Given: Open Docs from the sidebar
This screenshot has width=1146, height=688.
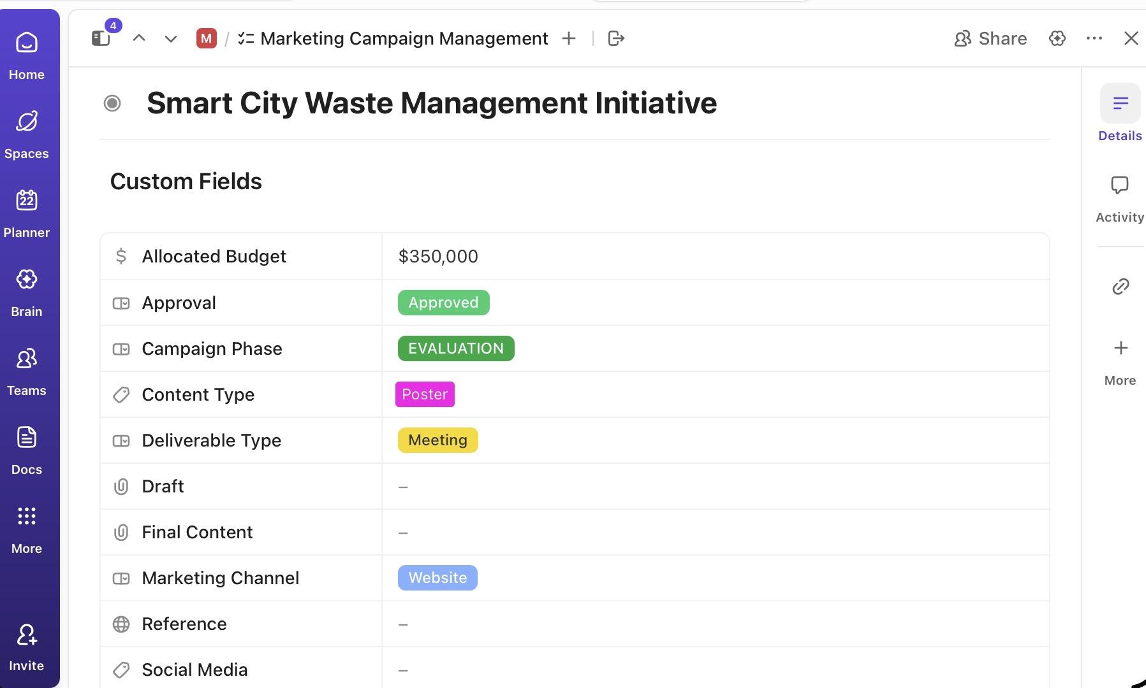Looking at the screenshot, I should click(x=26, y=450).
